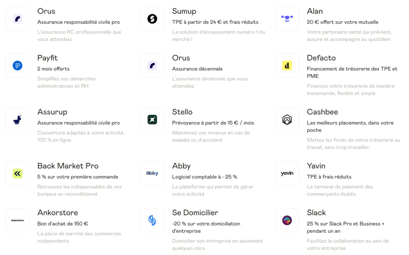The image size is (409, 255).
Task: Click the Payfit logo icon
Action: coord(18,65)
